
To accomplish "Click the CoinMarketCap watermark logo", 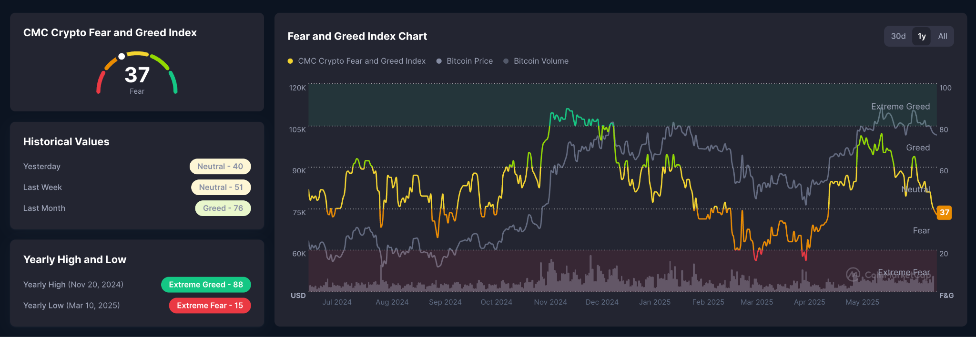I will [853, 274].
